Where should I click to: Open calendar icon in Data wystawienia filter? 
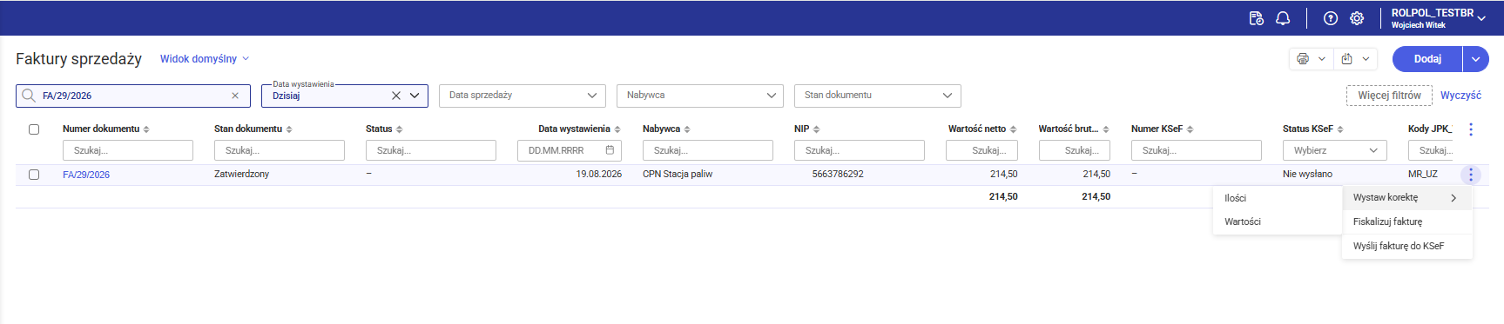[x=610, y=150]
